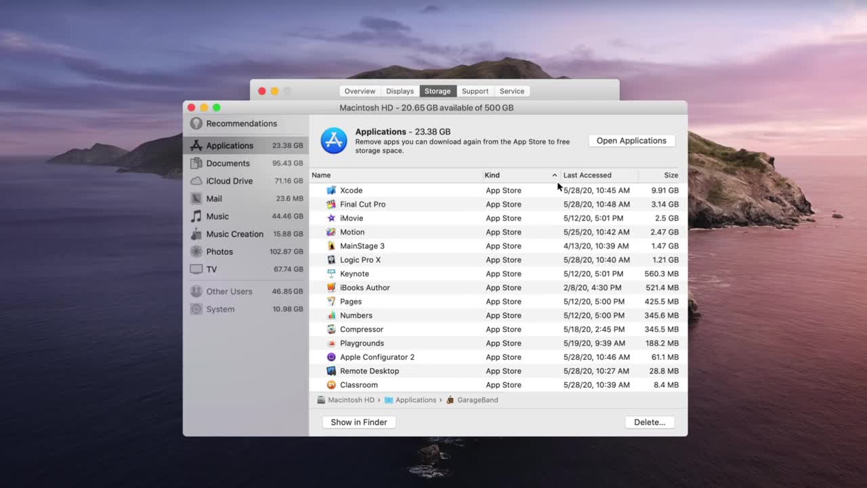The width and height of the screenshot is (867, 488).
Task: Click the Xcode app icon
Action: pos(331,190)
